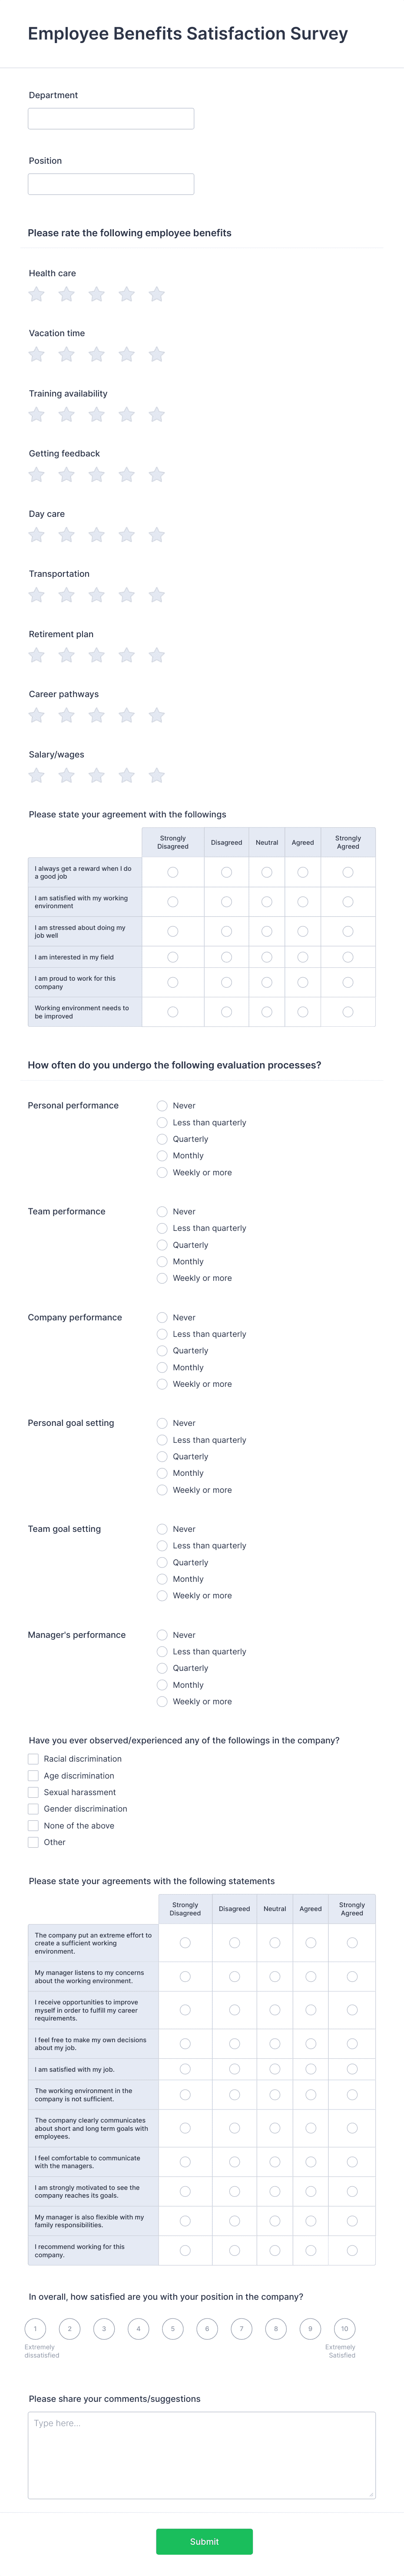Select Quarterly for Personal performance
This screenshot has width=404, height=2576.
click(162, 1139)
